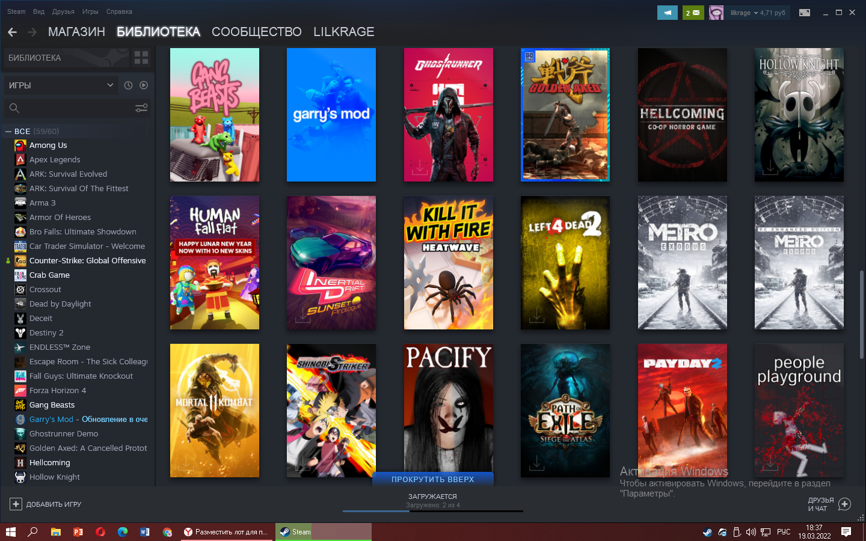Open lilkrage account dropdown

tap(758, 13)
